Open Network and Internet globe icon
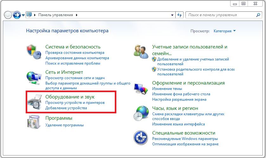The height and width of the screenshot is (158, 266). pyautogui.click(x=34, y=78)
